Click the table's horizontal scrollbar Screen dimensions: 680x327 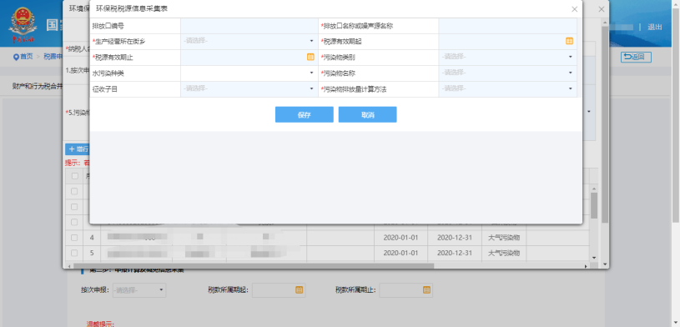coord(254,266)
